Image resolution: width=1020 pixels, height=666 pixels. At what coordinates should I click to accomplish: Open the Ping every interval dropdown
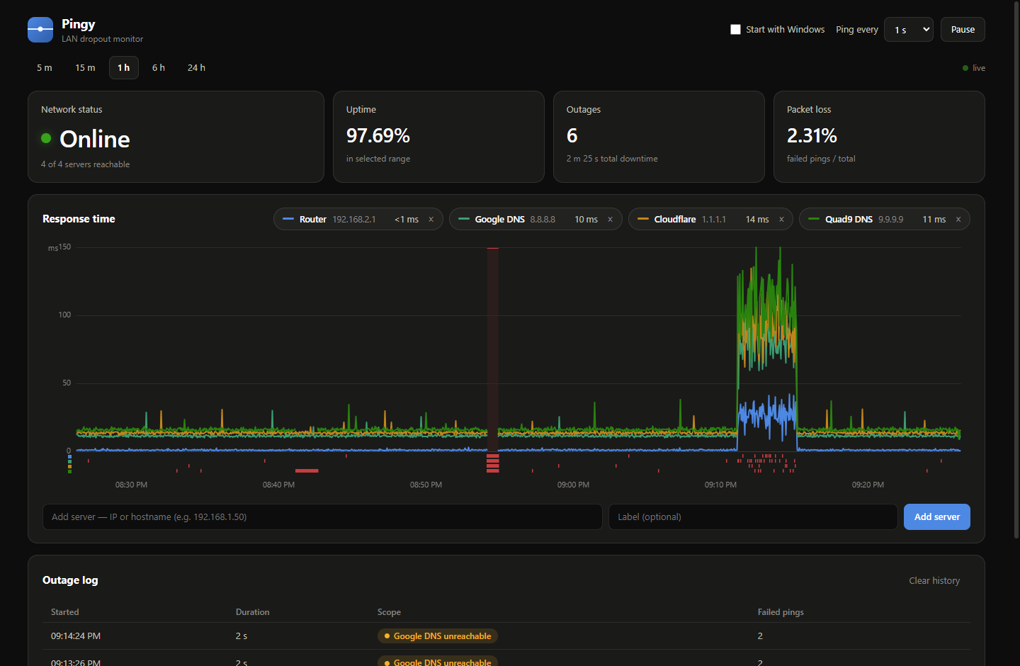(x=909, y=30)
